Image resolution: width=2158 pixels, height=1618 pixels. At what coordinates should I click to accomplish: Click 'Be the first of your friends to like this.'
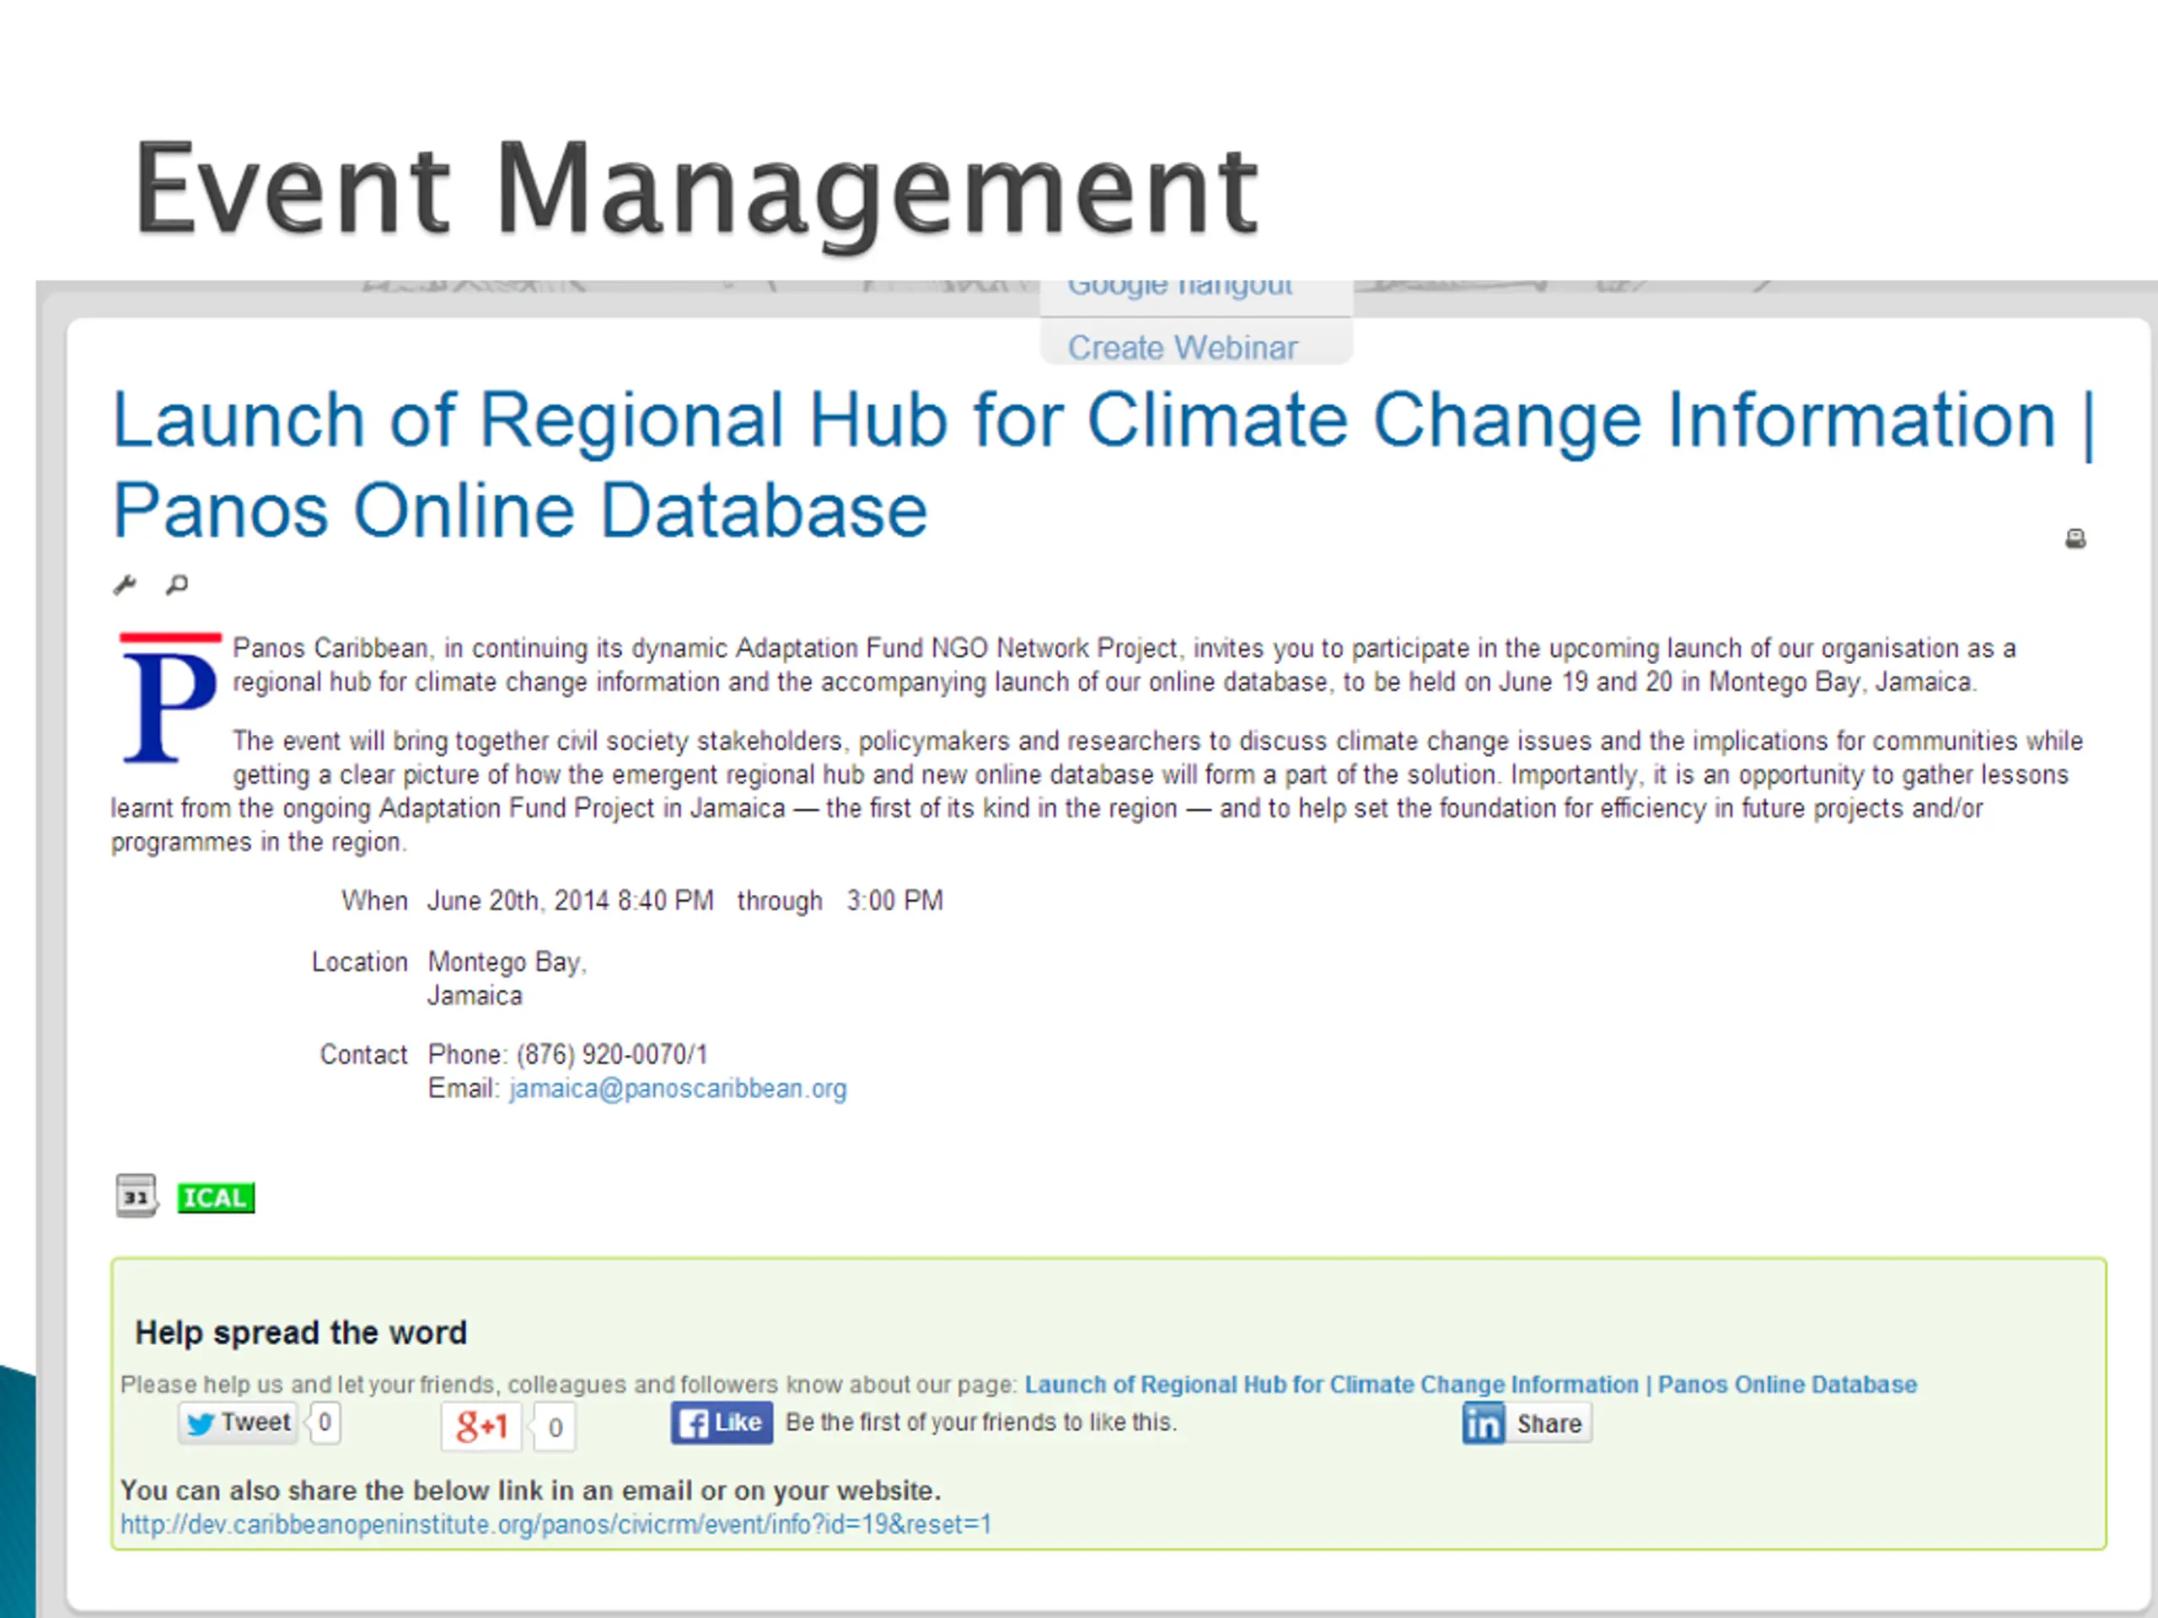[981, 1423]
